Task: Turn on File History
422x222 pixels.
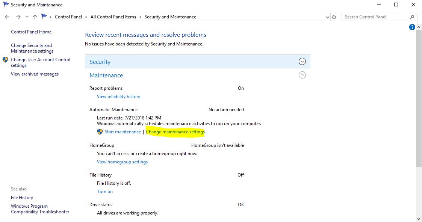Action: (x=104, y=191)
